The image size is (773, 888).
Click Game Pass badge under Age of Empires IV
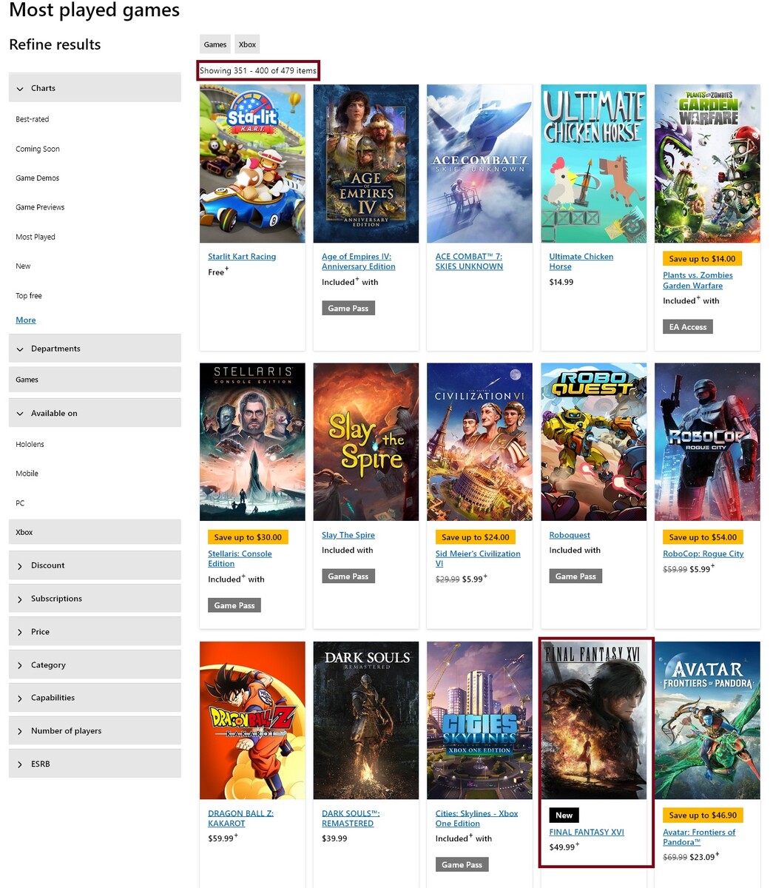348,308
